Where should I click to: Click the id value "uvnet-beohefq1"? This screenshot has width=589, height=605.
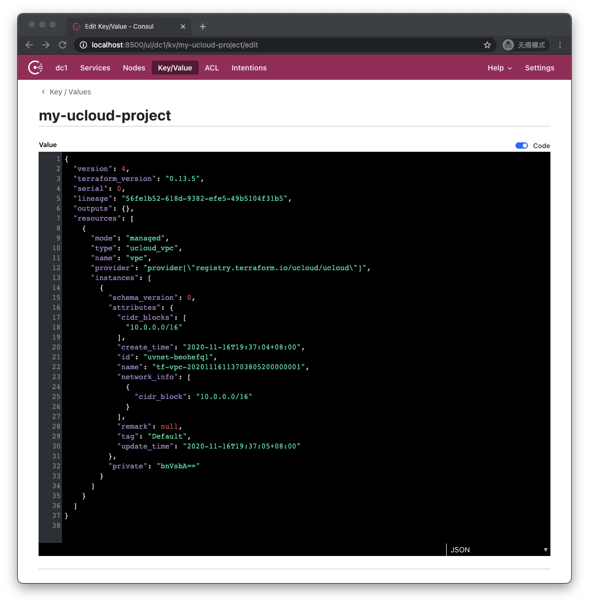[178, 357]
